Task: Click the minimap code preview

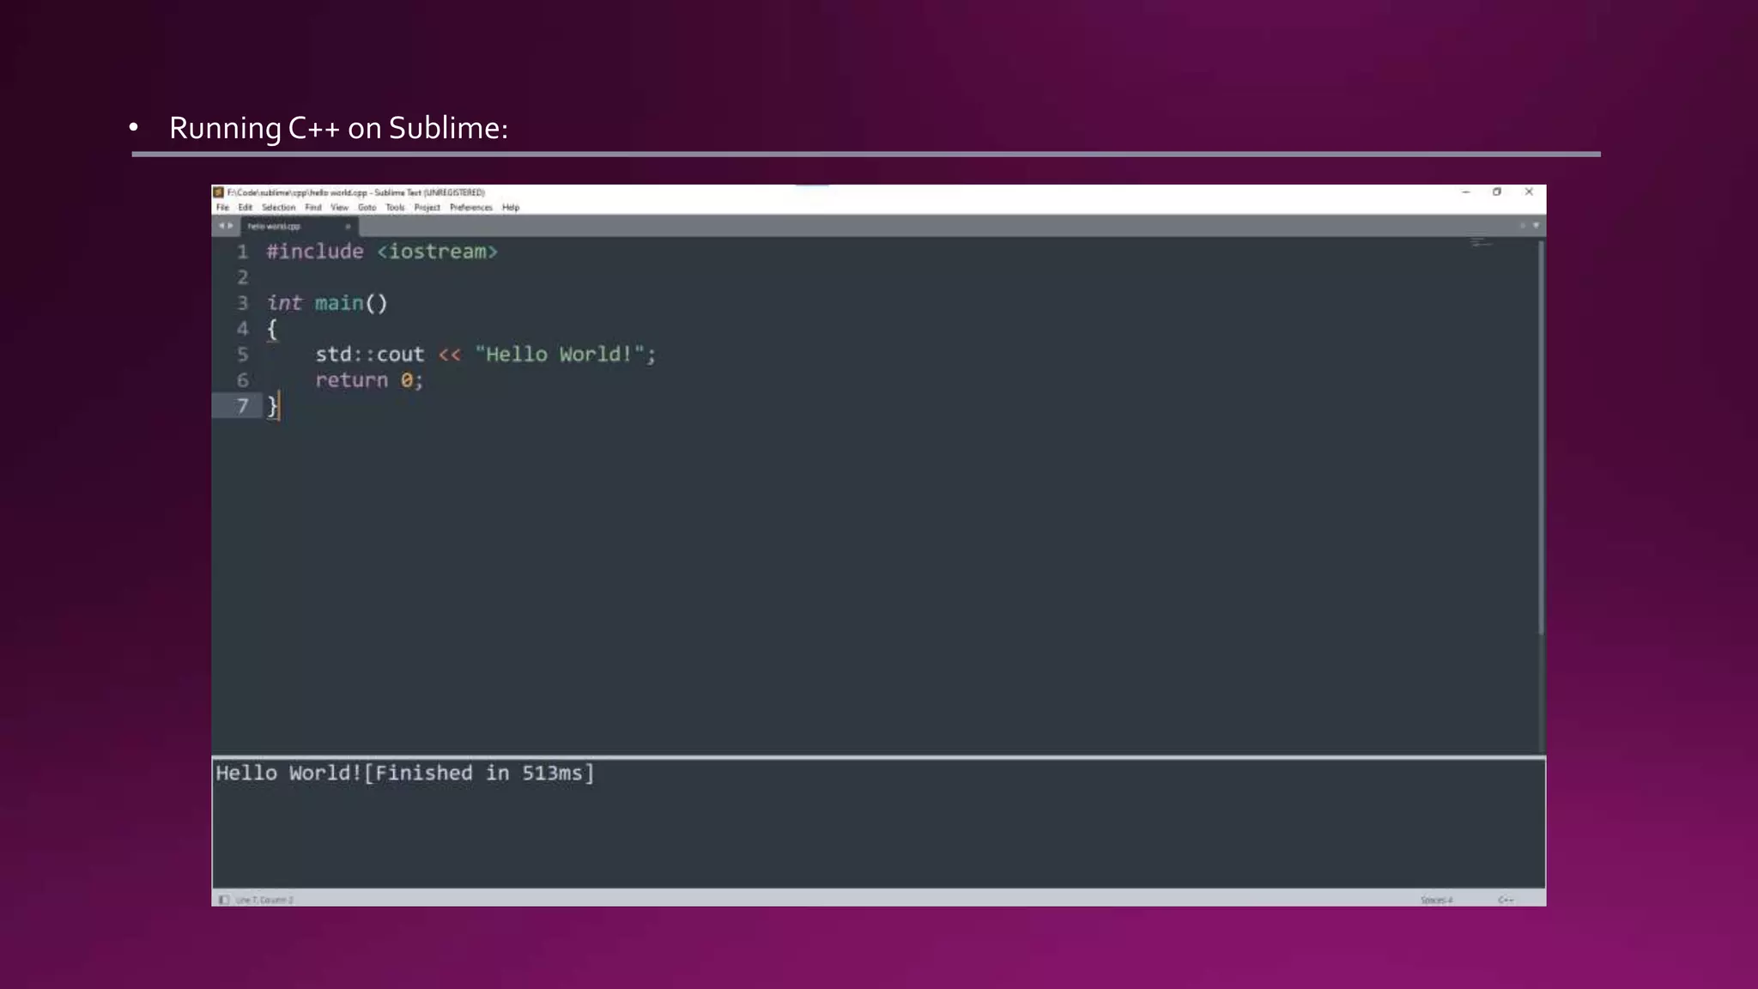Action: point(1481,244)
